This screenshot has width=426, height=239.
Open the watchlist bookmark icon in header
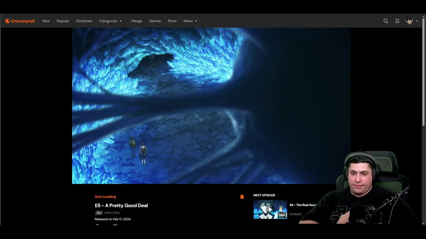(397, 21)
